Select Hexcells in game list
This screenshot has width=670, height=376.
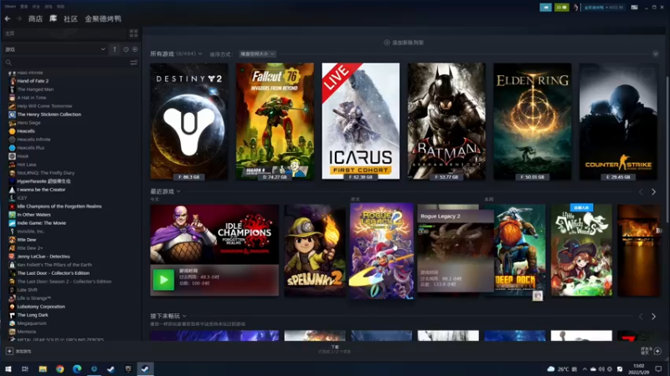pyautogui.click(x=26, y=131)
